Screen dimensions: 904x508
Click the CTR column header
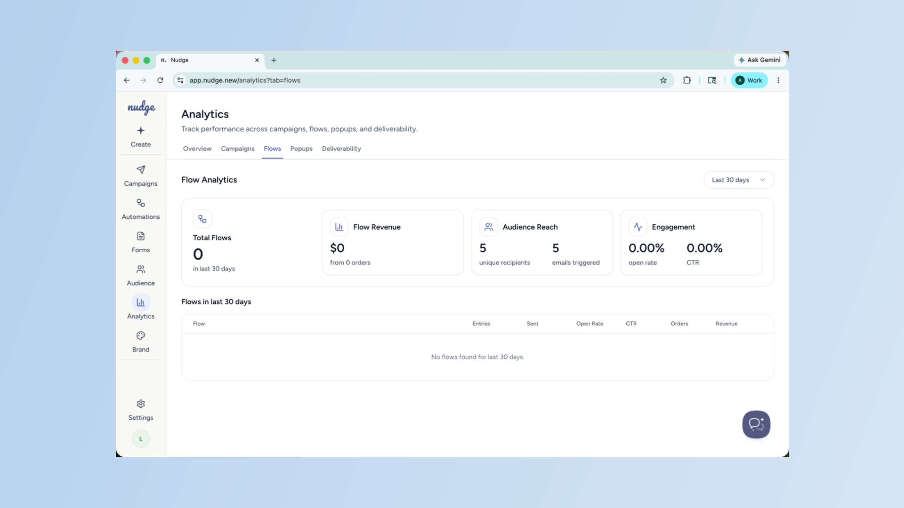tap(631, 324)
